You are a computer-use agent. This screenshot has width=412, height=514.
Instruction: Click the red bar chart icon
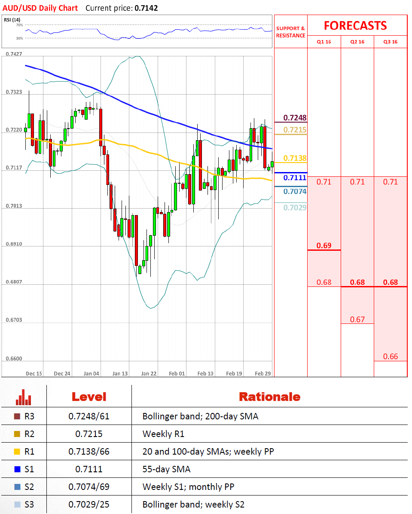(24, 397)
